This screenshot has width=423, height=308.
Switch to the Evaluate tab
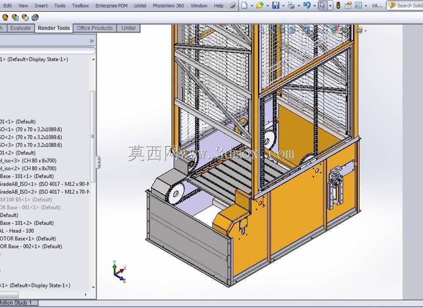[21, 28]
